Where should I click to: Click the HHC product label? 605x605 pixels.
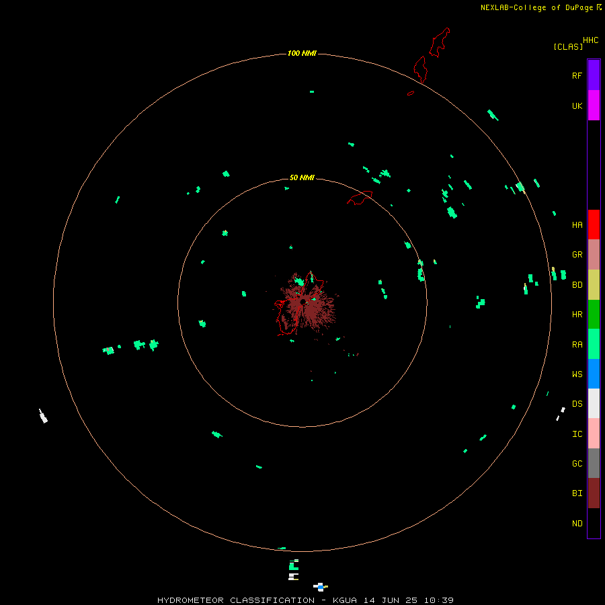point(591,40)
